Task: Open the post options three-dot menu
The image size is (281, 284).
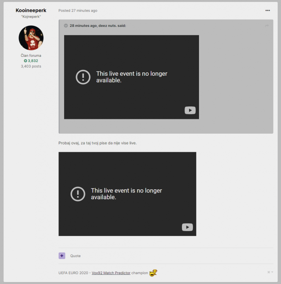Action: 268,11
